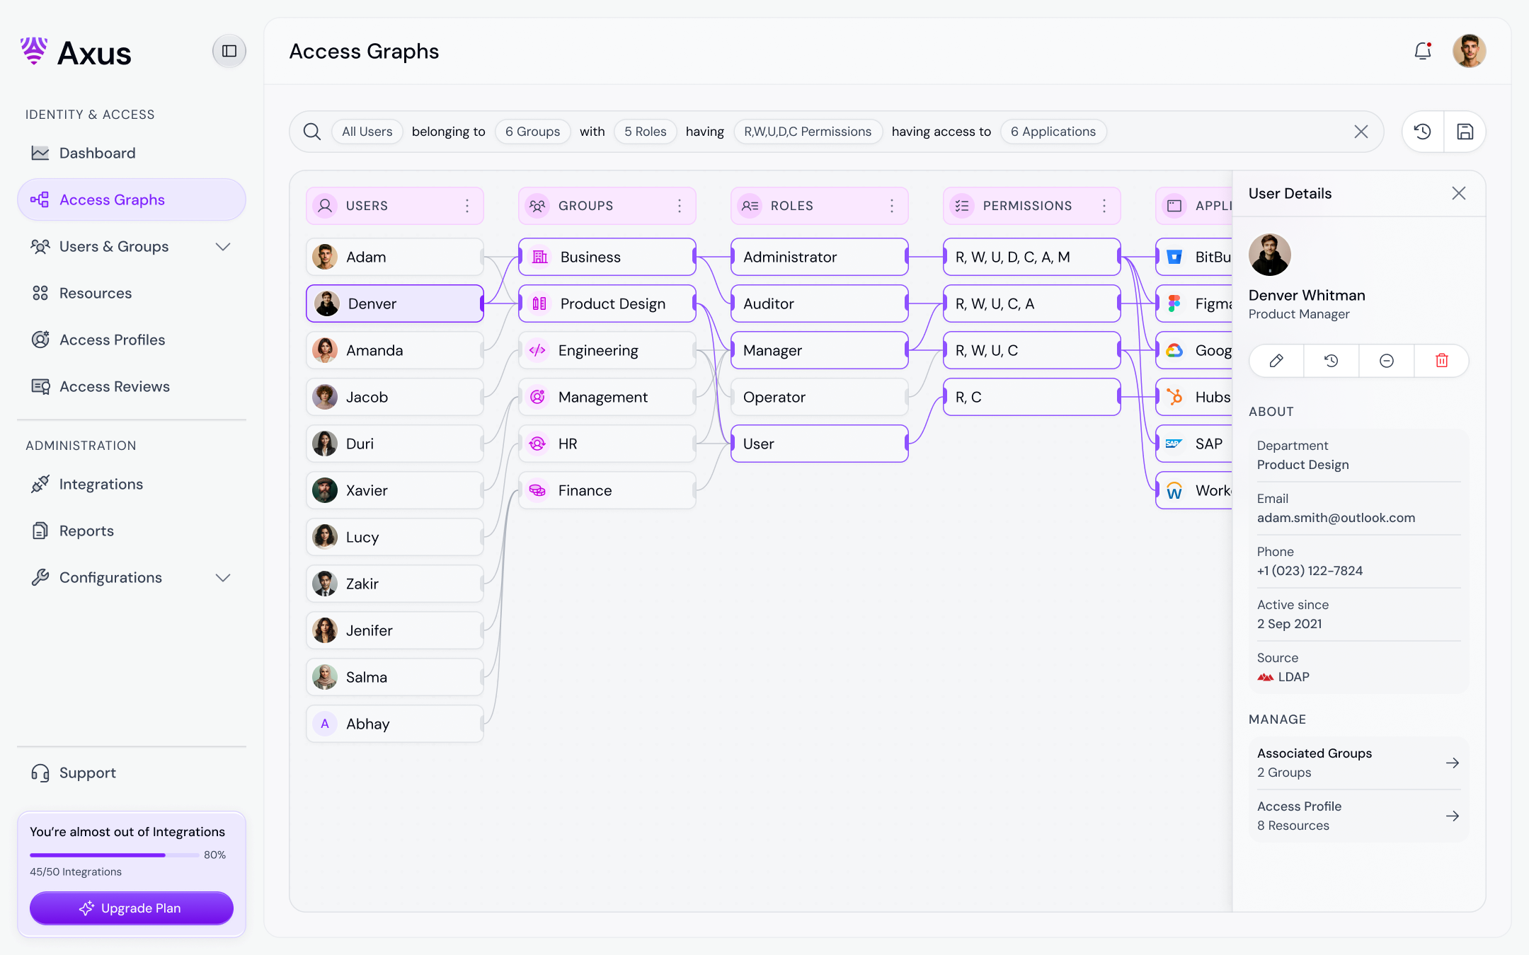This screenshot has height=955, width=1529.
Task: Select the Manager role node
Action: [x=820, y=350]
